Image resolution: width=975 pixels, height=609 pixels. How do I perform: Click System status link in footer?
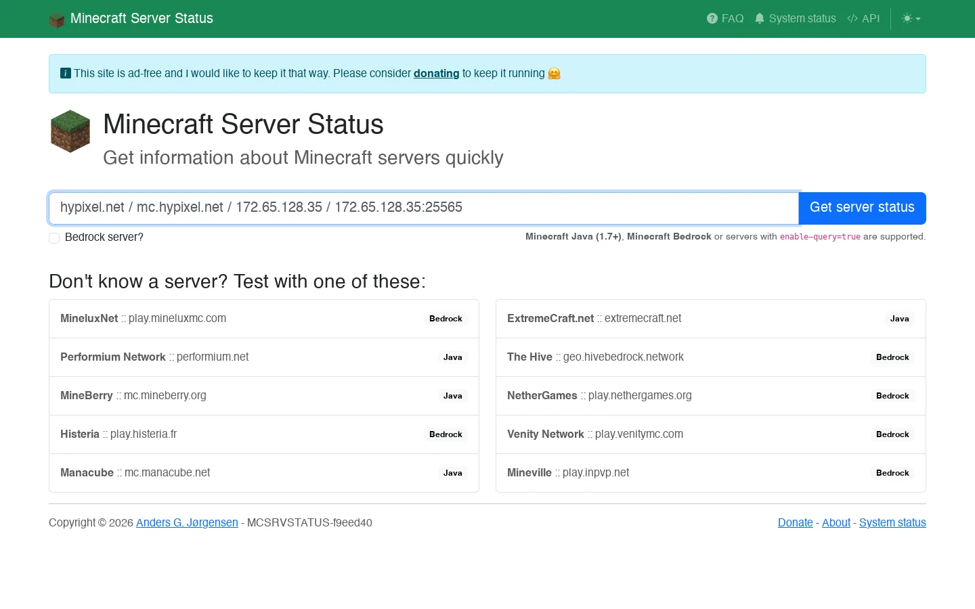(892, 522)
